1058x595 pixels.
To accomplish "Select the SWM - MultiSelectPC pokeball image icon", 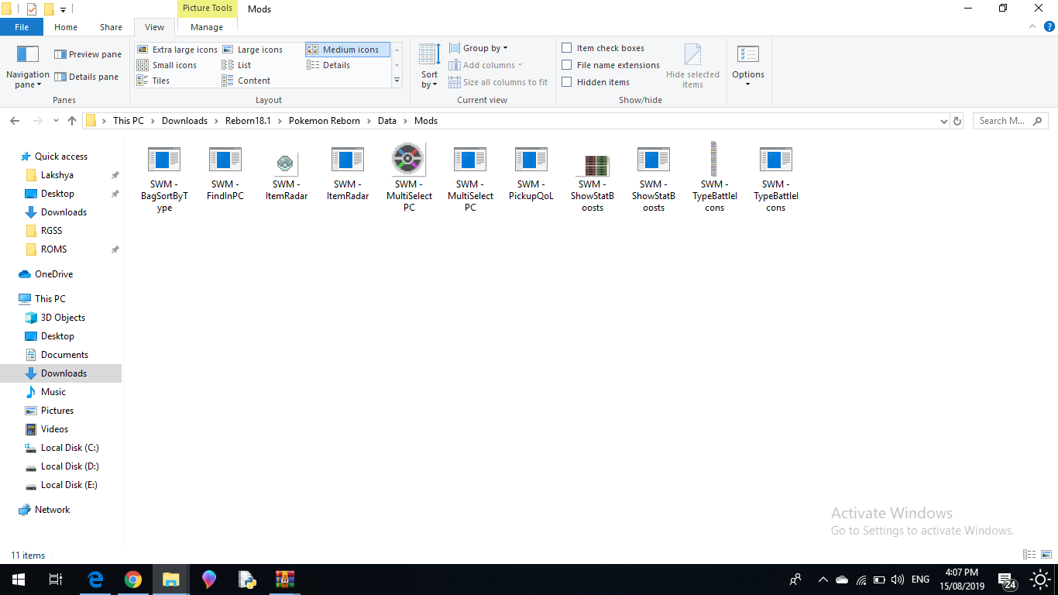I will coord(408,159).
